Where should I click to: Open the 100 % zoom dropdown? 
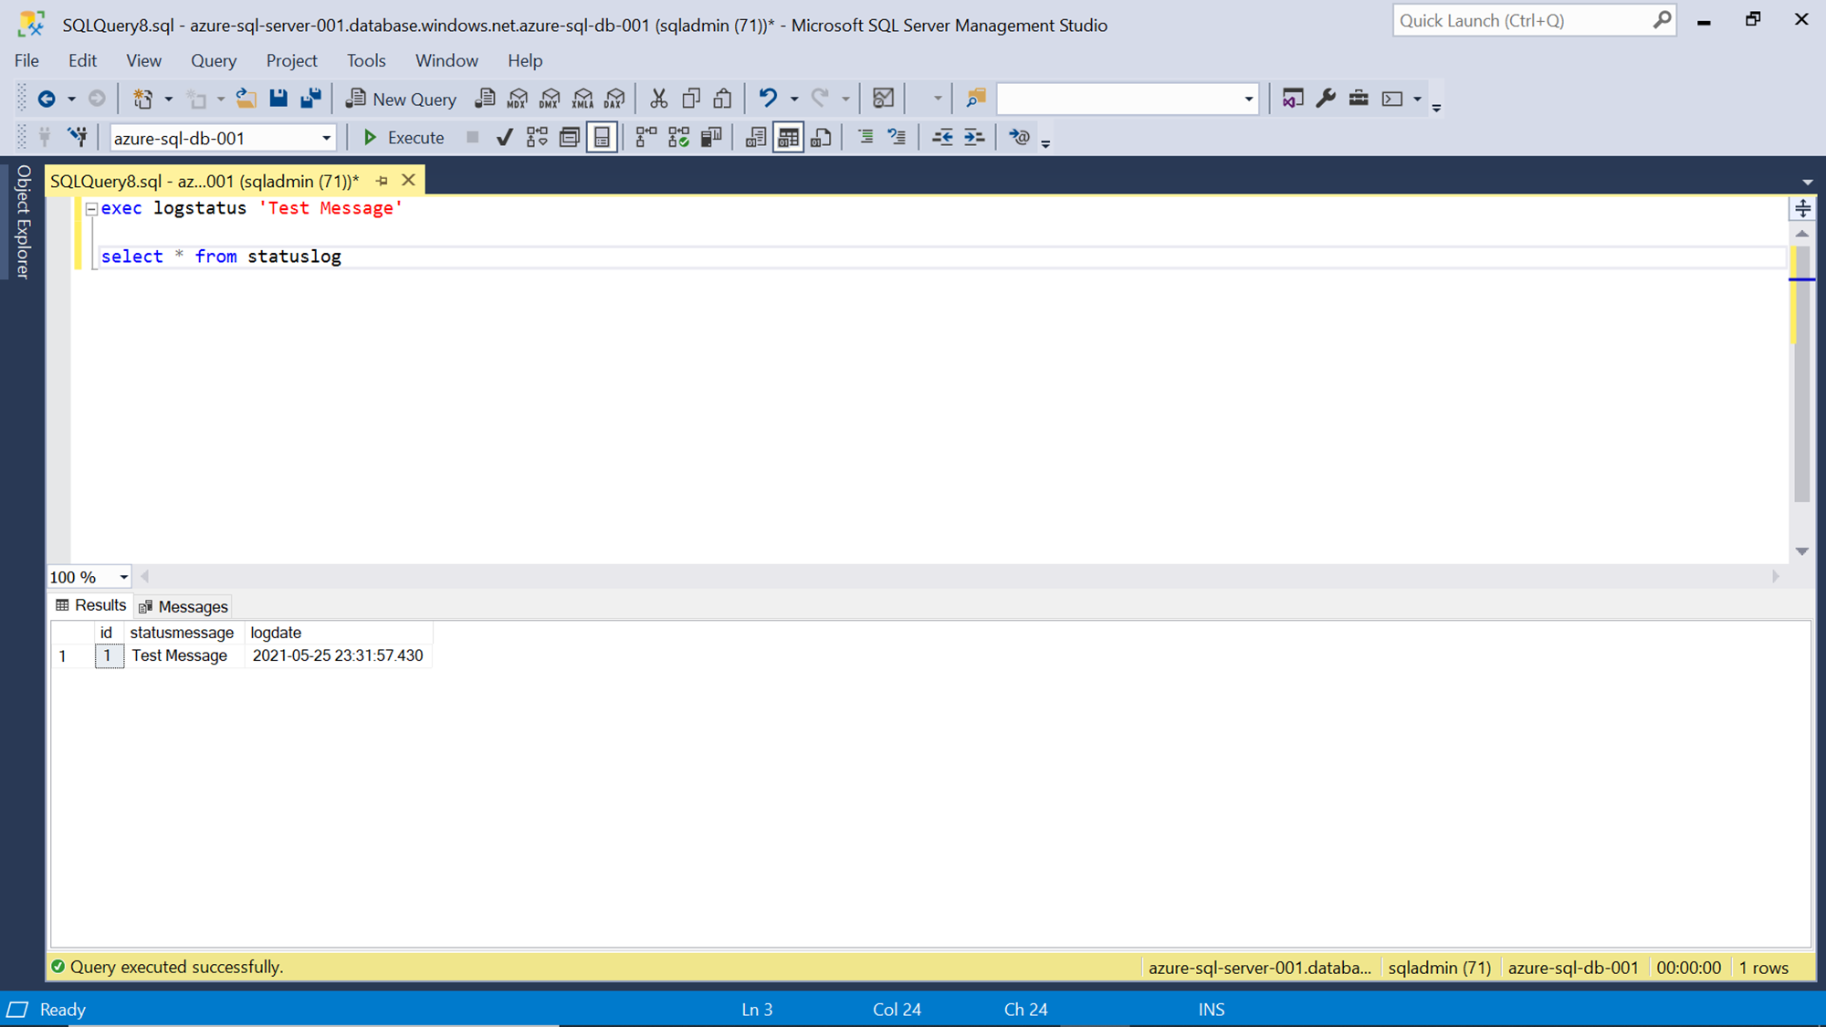(123, 577)
